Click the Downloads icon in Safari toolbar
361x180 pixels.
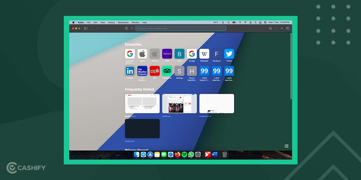(x=270, y=28)
